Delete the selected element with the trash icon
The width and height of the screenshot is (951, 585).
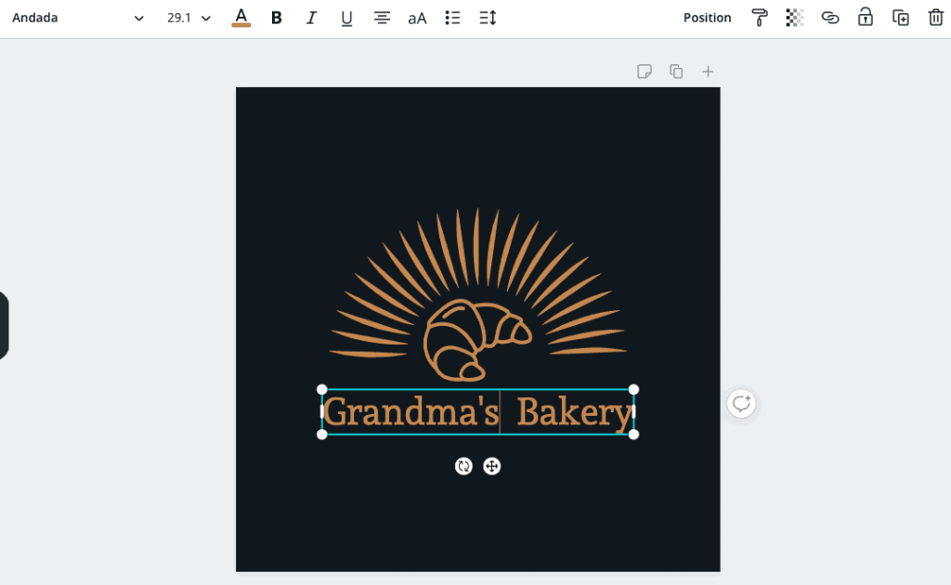936,18
